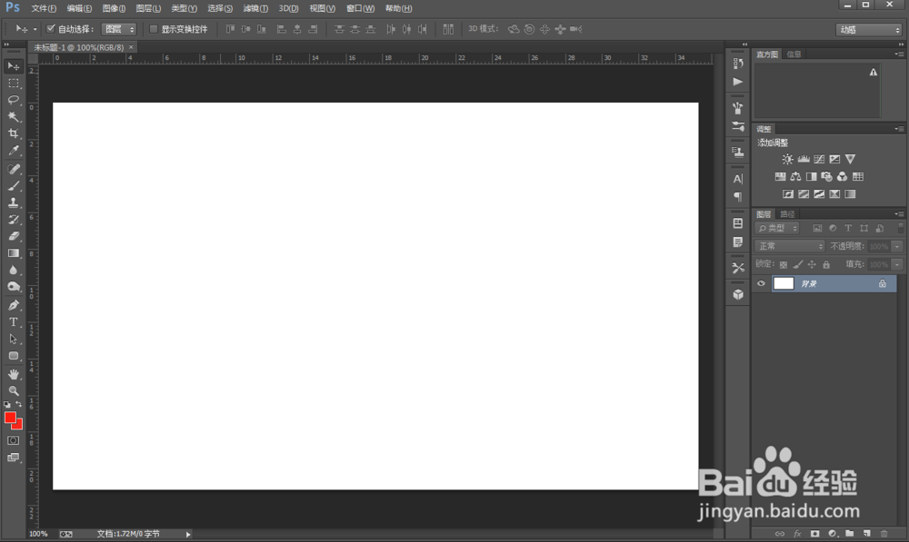Open the 图像(I) menu
Screen dimensions: 909x542
point(114,8)
